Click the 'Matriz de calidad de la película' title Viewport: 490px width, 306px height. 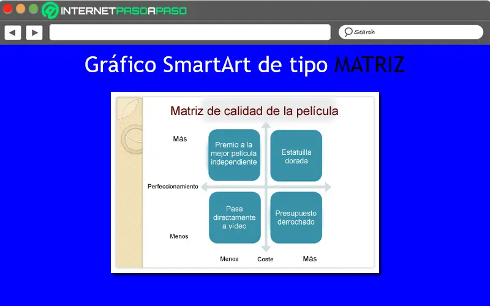coord(254,111)
